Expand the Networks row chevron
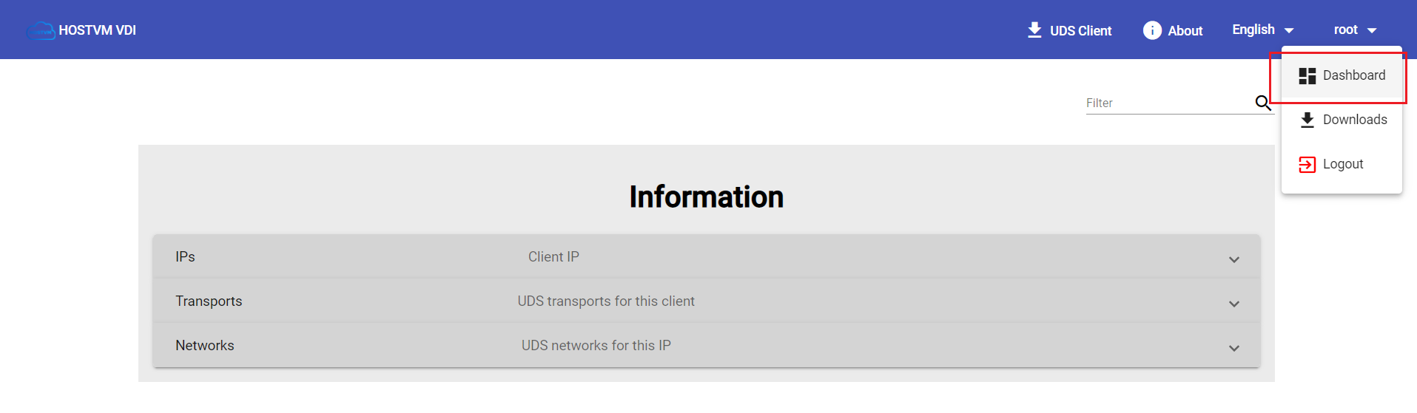 1234,348
